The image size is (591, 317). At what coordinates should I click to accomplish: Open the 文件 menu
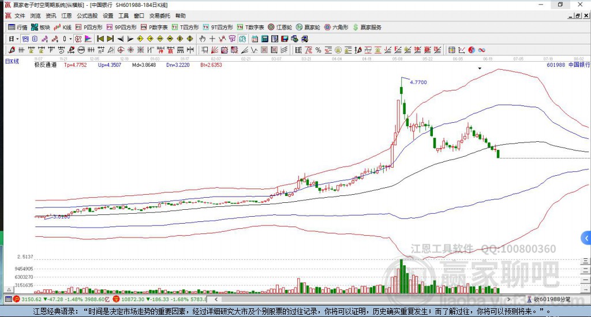tap(20, 16)
